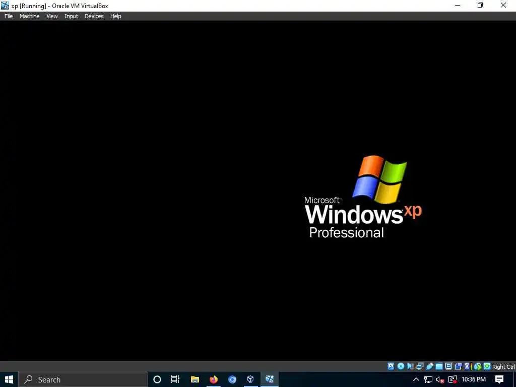Click the shared folders status icon
The height and width of the screenshot is (387, 516).
439,366
